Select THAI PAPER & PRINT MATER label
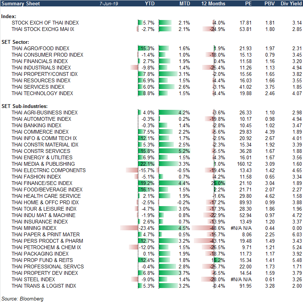Image resolution: width=303 pixels, height=302 pixels. [46, 234]
